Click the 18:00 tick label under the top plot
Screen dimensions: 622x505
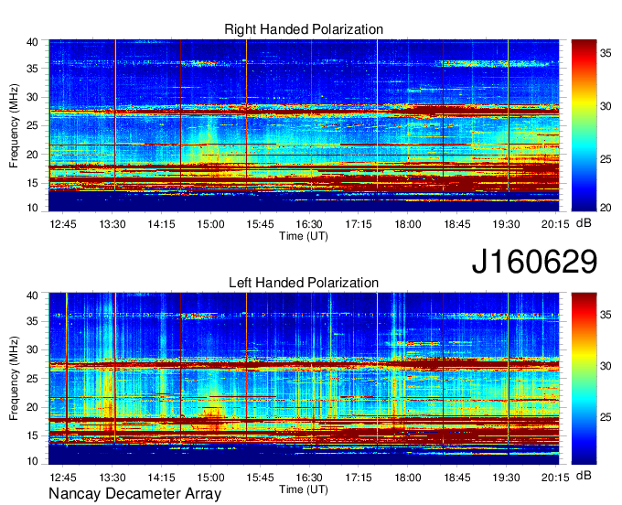pyautogui.click(x=408, y=224)
